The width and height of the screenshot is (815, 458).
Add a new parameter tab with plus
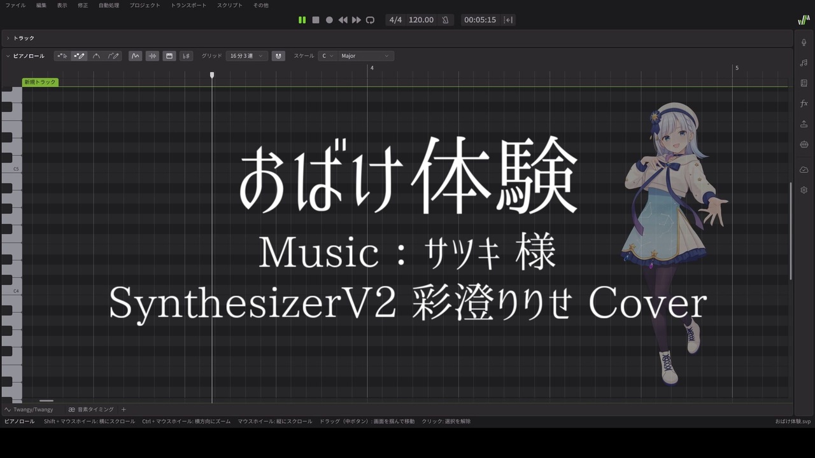click(124, 410)
